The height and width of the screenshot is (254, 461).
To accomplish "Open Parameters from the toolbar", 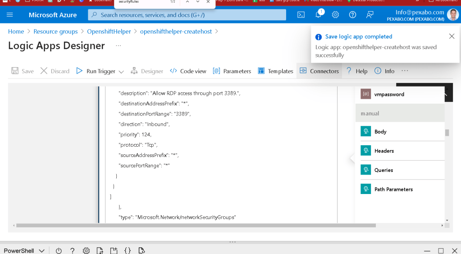I will click(232, 71).
